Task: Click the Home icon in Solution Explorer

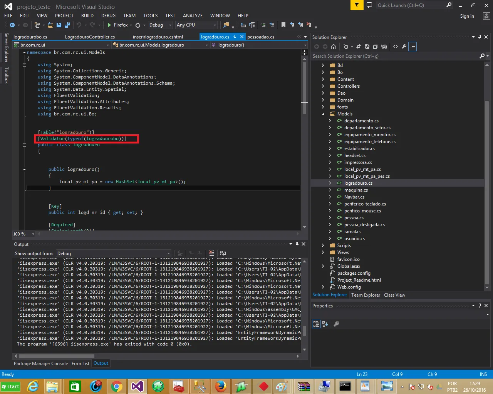Action: (334, 47)
